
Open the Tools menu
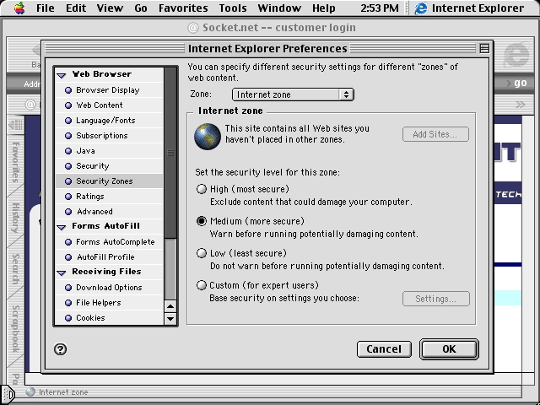[x=233, y=8]
